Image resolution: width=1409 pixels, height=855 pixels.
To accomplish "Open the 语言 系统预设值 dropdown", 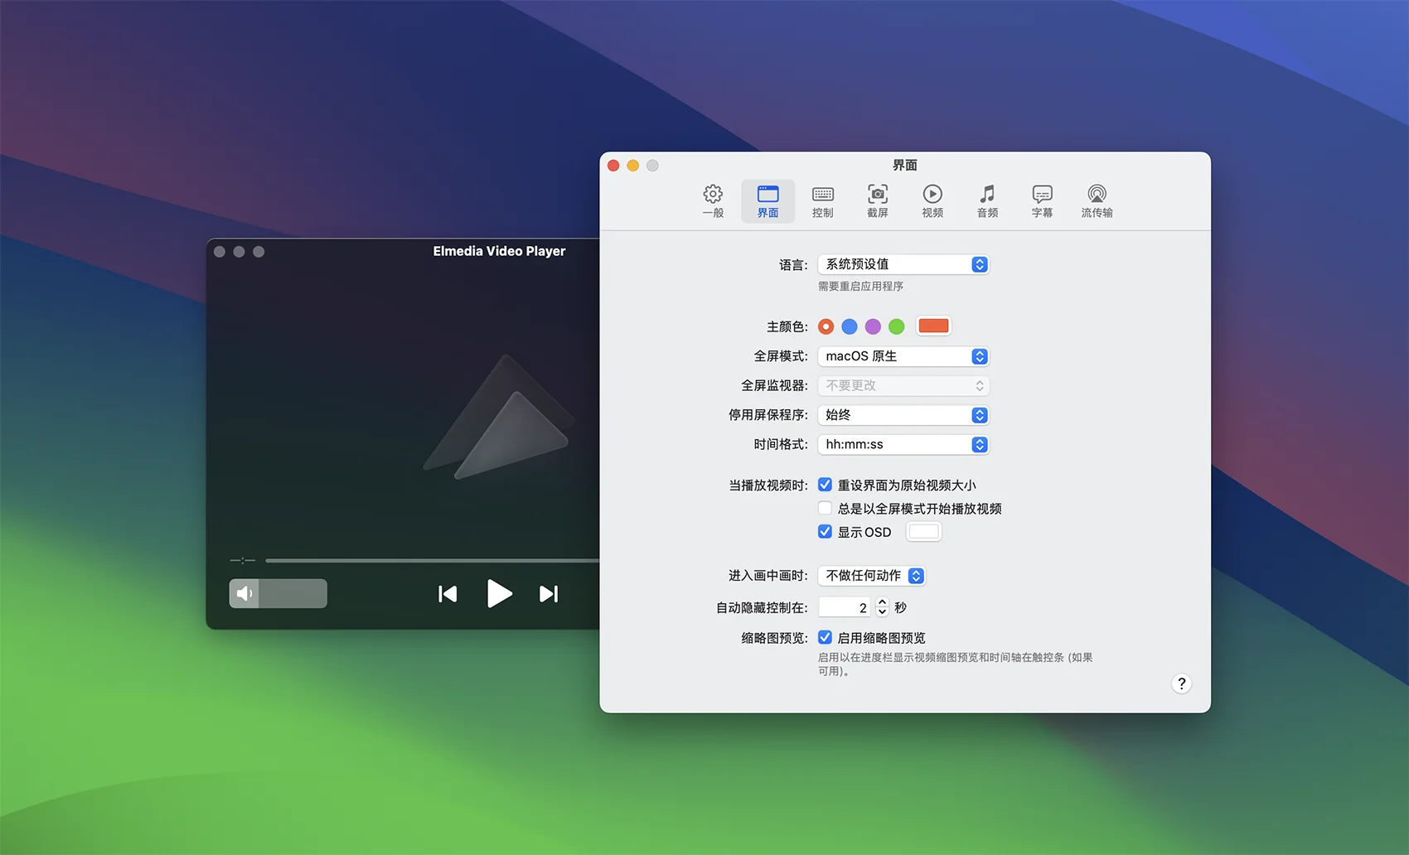I will (x=903, y=264).
